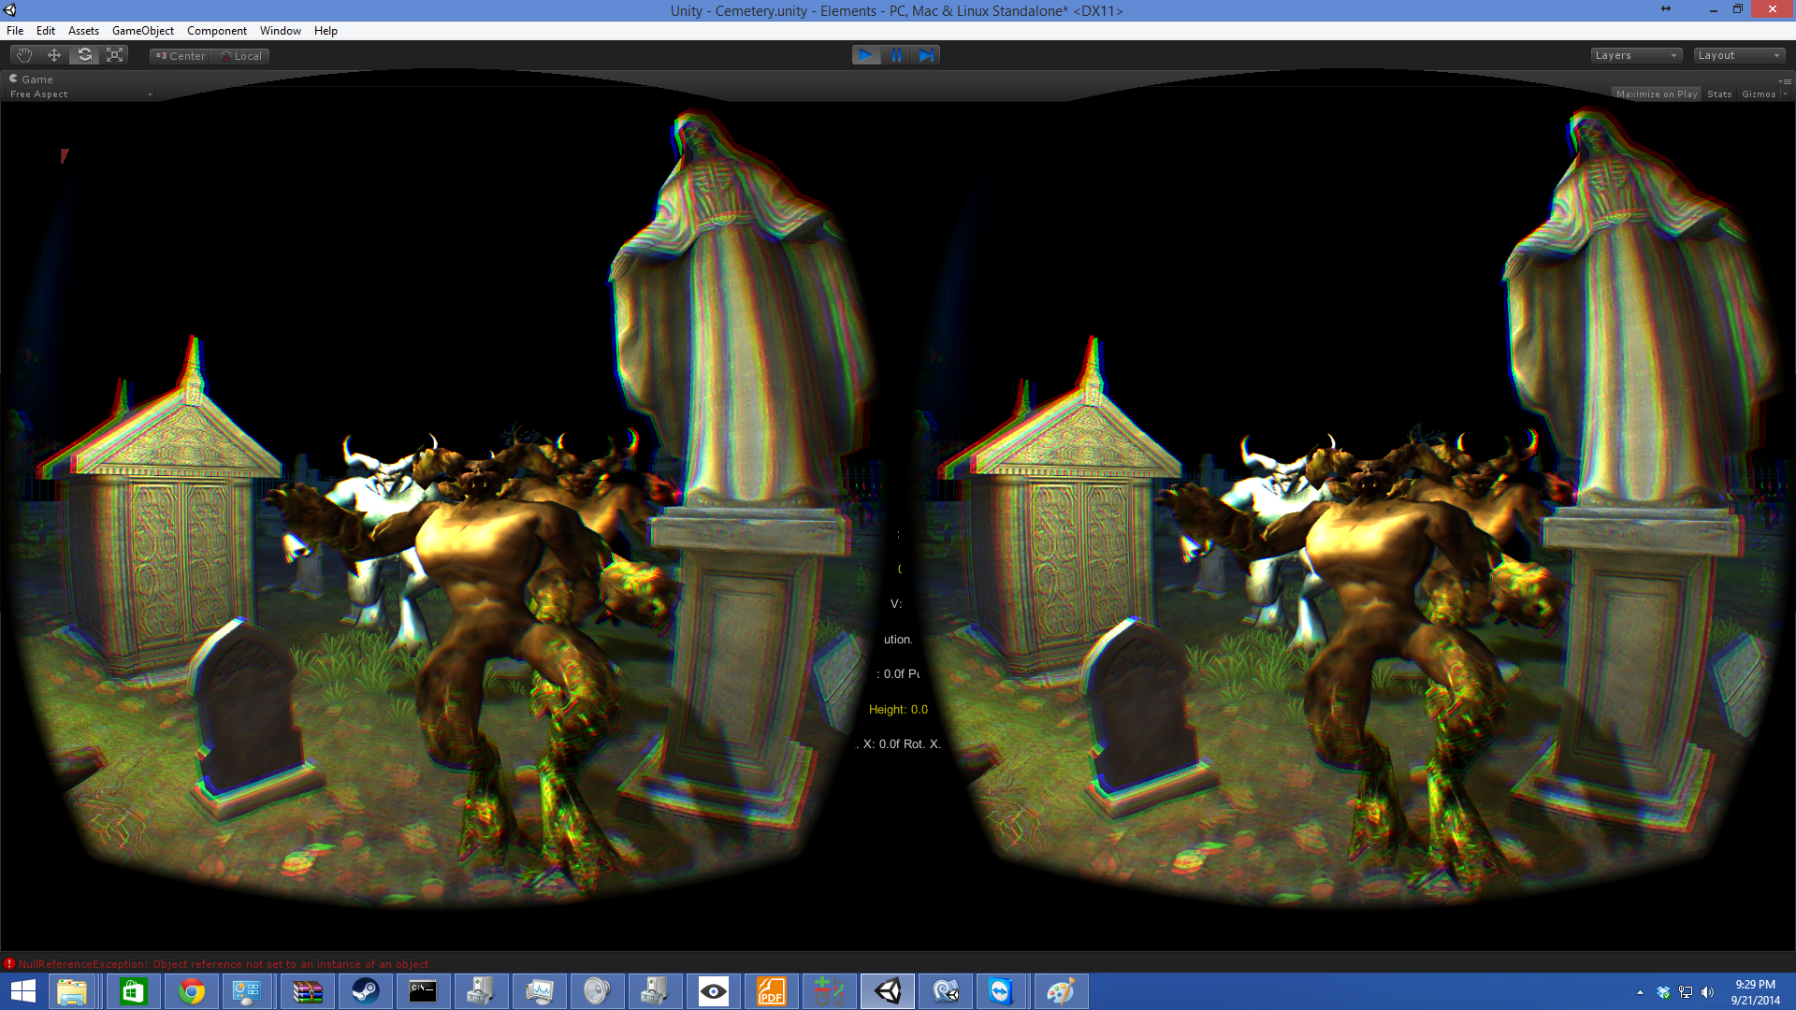Show the Stats overlay
The width and height of the screenshot is (1796, 1010).
1718,94
